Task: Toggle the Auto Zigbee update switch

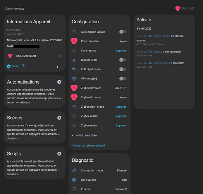Action: tap(123, 32)
